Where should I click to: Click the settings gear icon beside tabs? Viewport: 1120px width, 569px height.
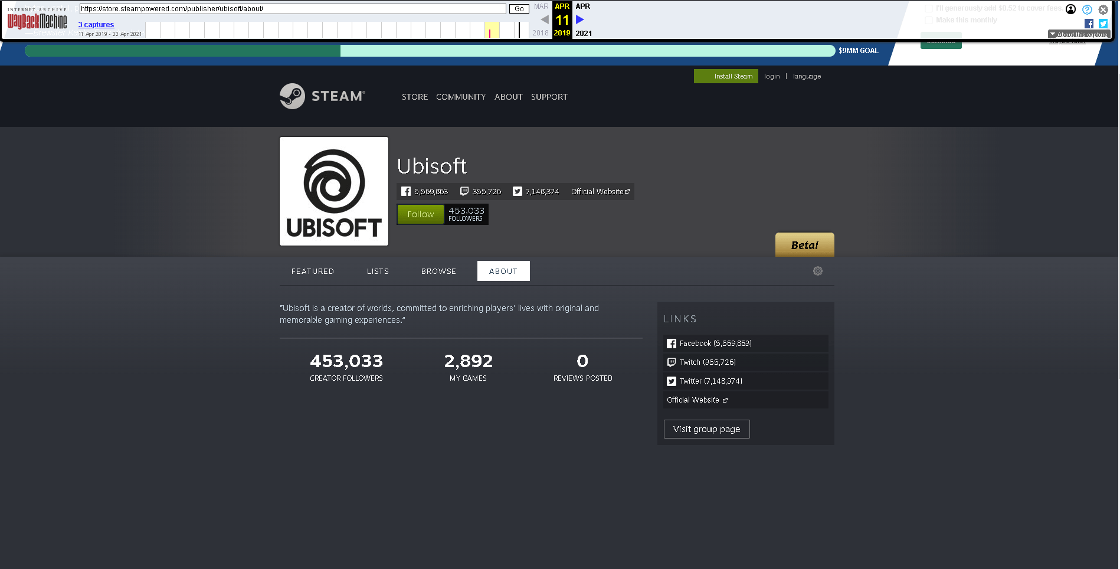pos(817,271)
